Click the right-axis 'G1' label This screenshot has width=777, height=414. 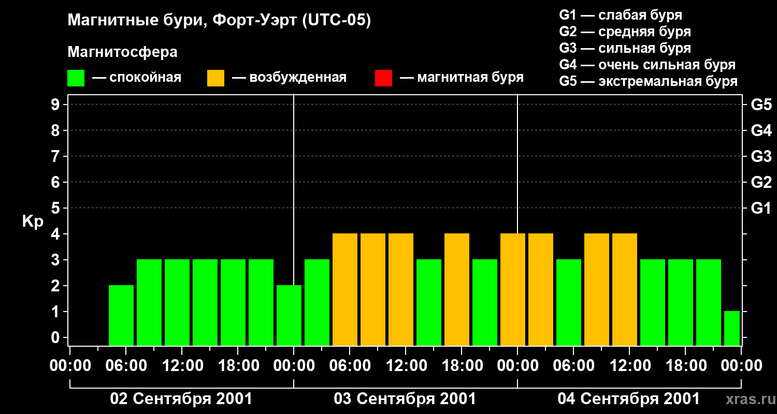[761, 208]
